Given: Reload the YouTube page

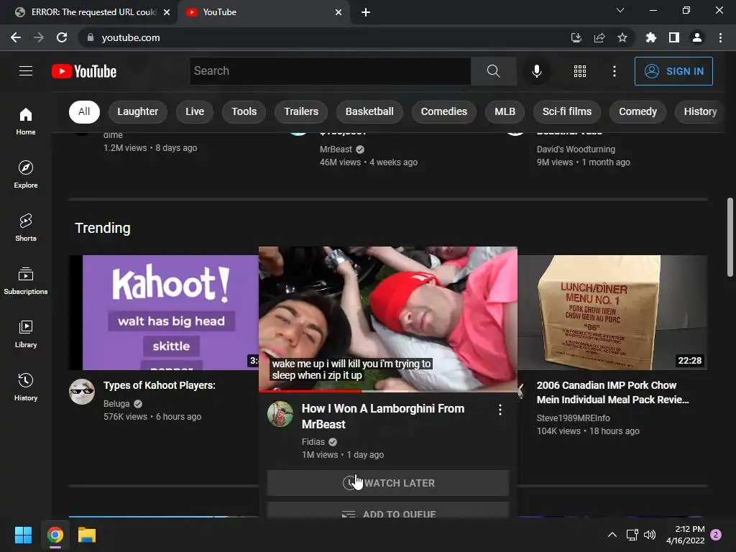Looking at the screenshot, I should 62,37.
